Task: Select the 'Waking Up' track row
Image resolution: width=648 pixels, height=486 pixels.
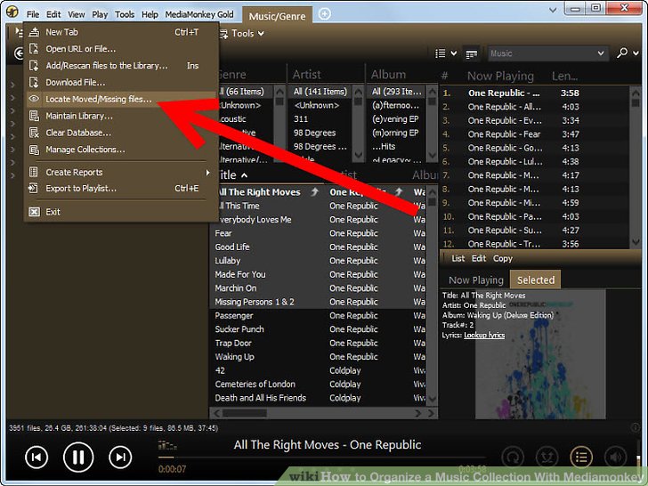Action: point(318,357)
